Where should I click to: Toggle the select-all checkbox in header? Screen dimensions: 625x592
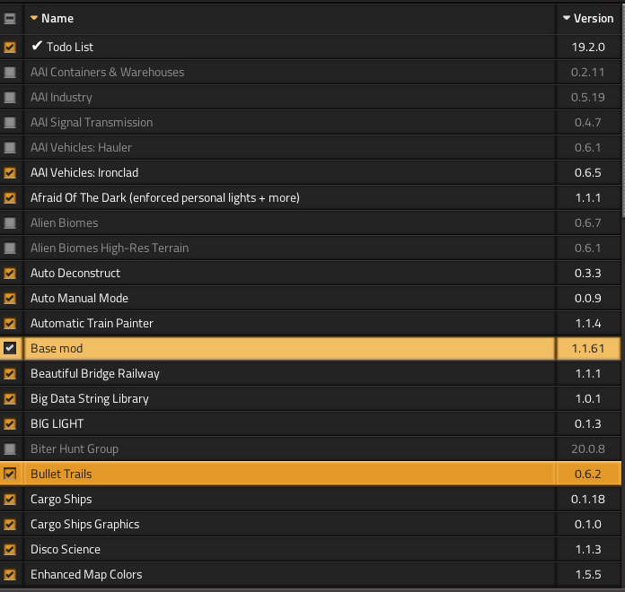pos(10,18)
